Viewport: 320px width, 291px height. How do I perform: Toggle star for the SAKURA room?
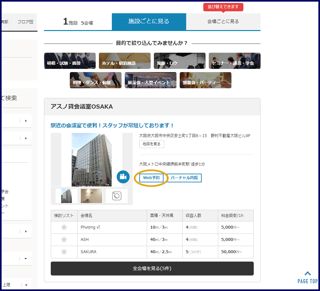pos(64,252)
